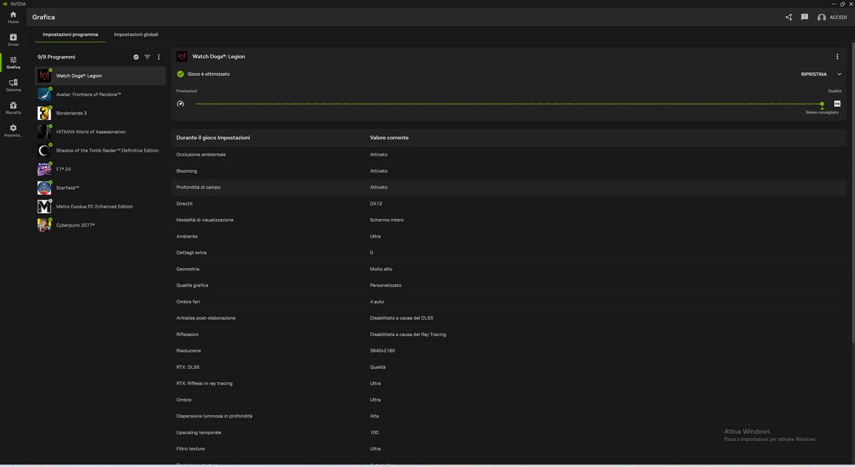Click the NVIDIA logo in title bar
Screen dimensions: 855x467
coord(5,4)
